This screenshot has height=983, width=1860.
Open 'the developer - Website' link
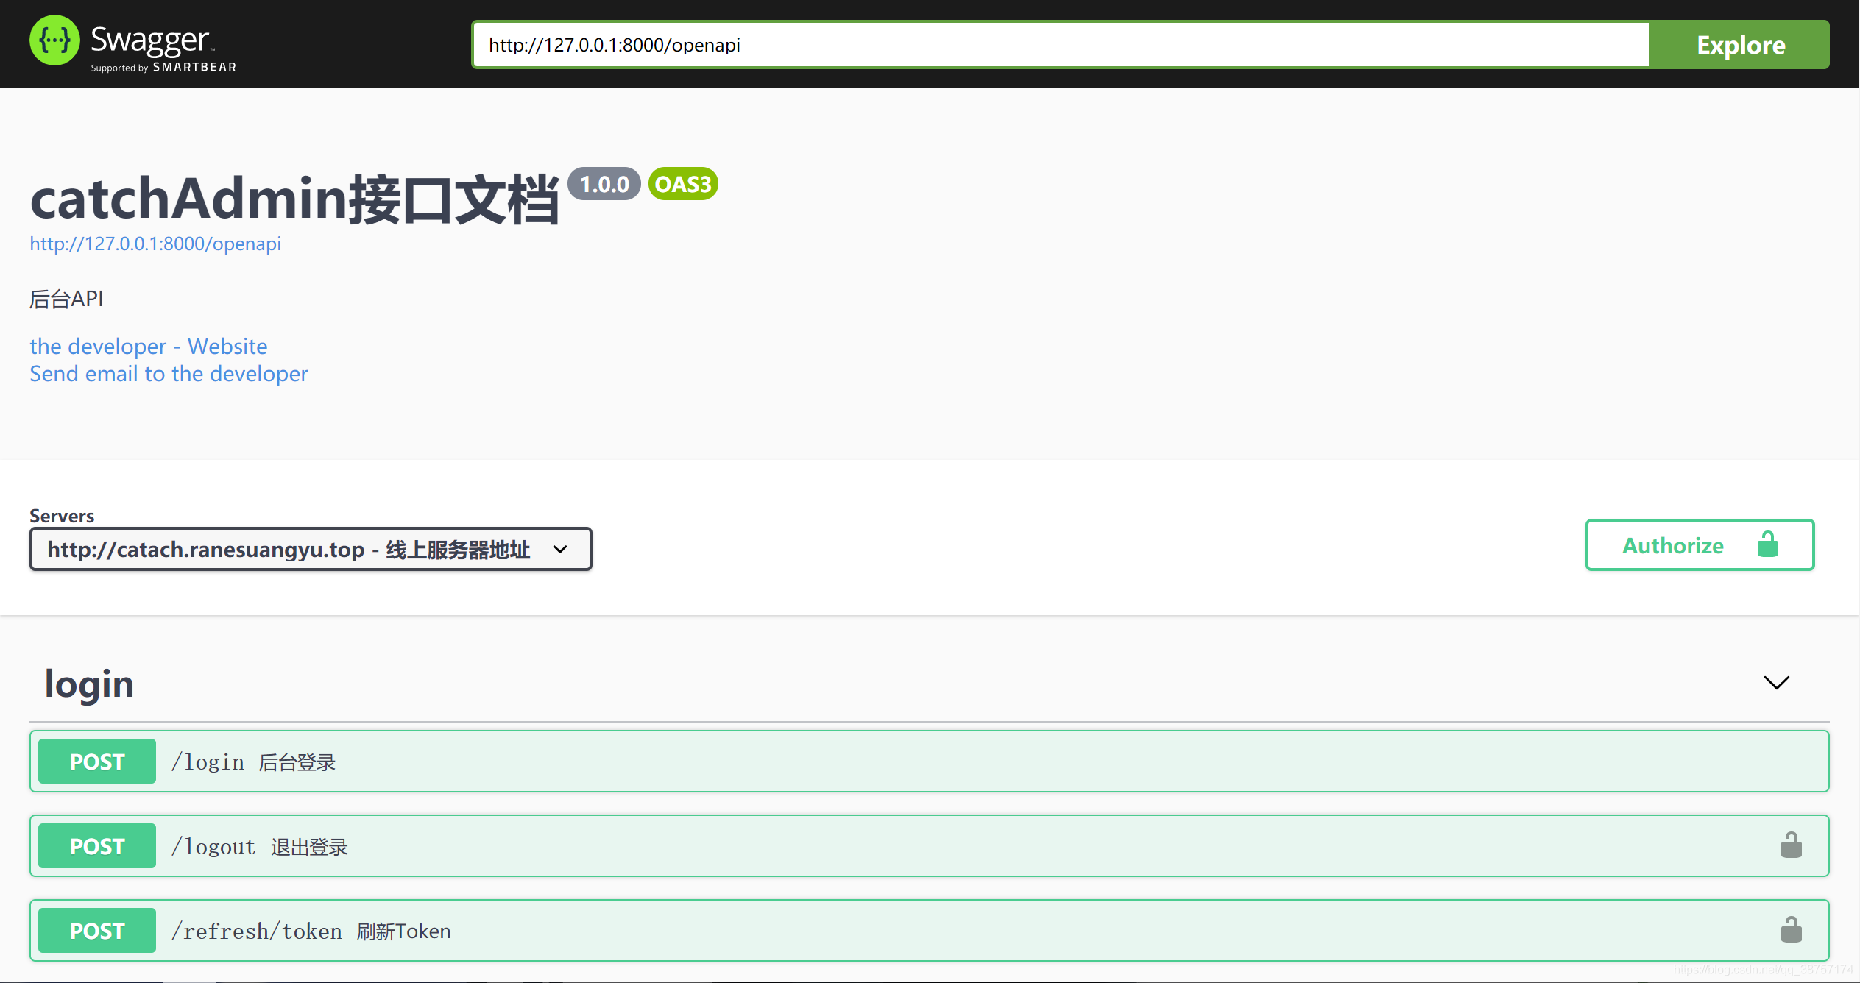(149, 346)
